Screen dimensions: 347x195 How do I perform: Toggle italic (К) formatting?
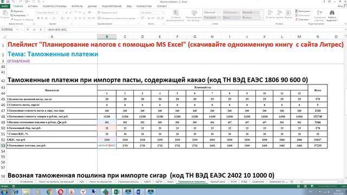click(x=42, y=18)
